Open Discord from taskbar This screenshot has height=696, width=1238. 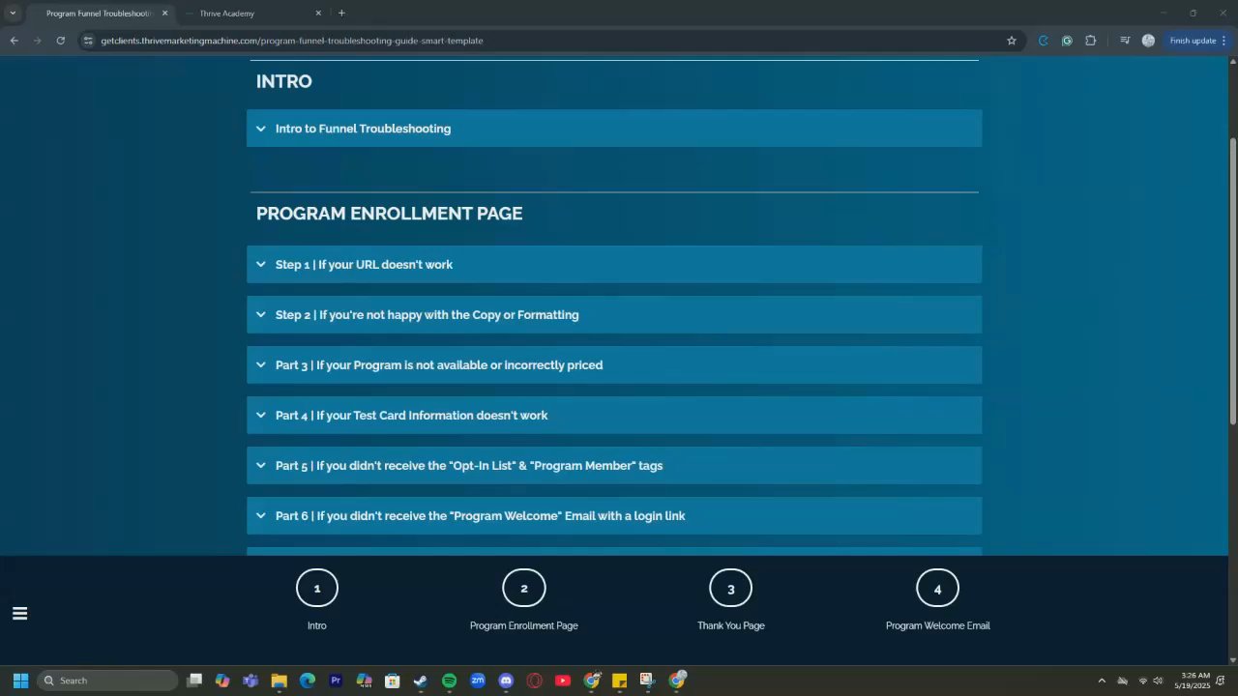coord(506,681)
